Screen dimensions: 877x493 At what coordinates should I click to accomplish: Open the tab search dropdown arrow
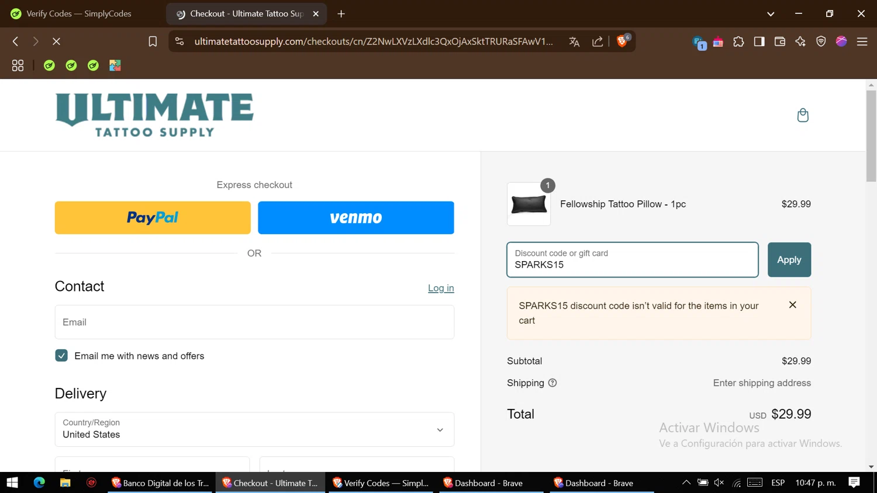[771, 13]
